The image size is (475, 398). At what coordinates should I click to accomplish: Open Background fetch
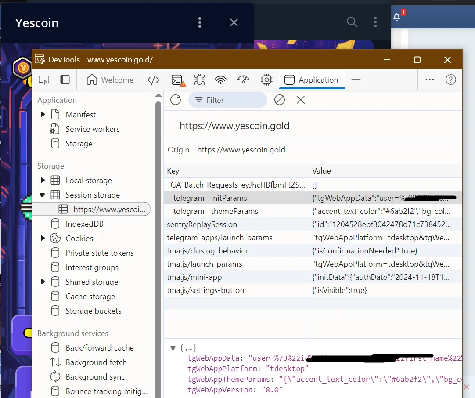coord(96,362)
